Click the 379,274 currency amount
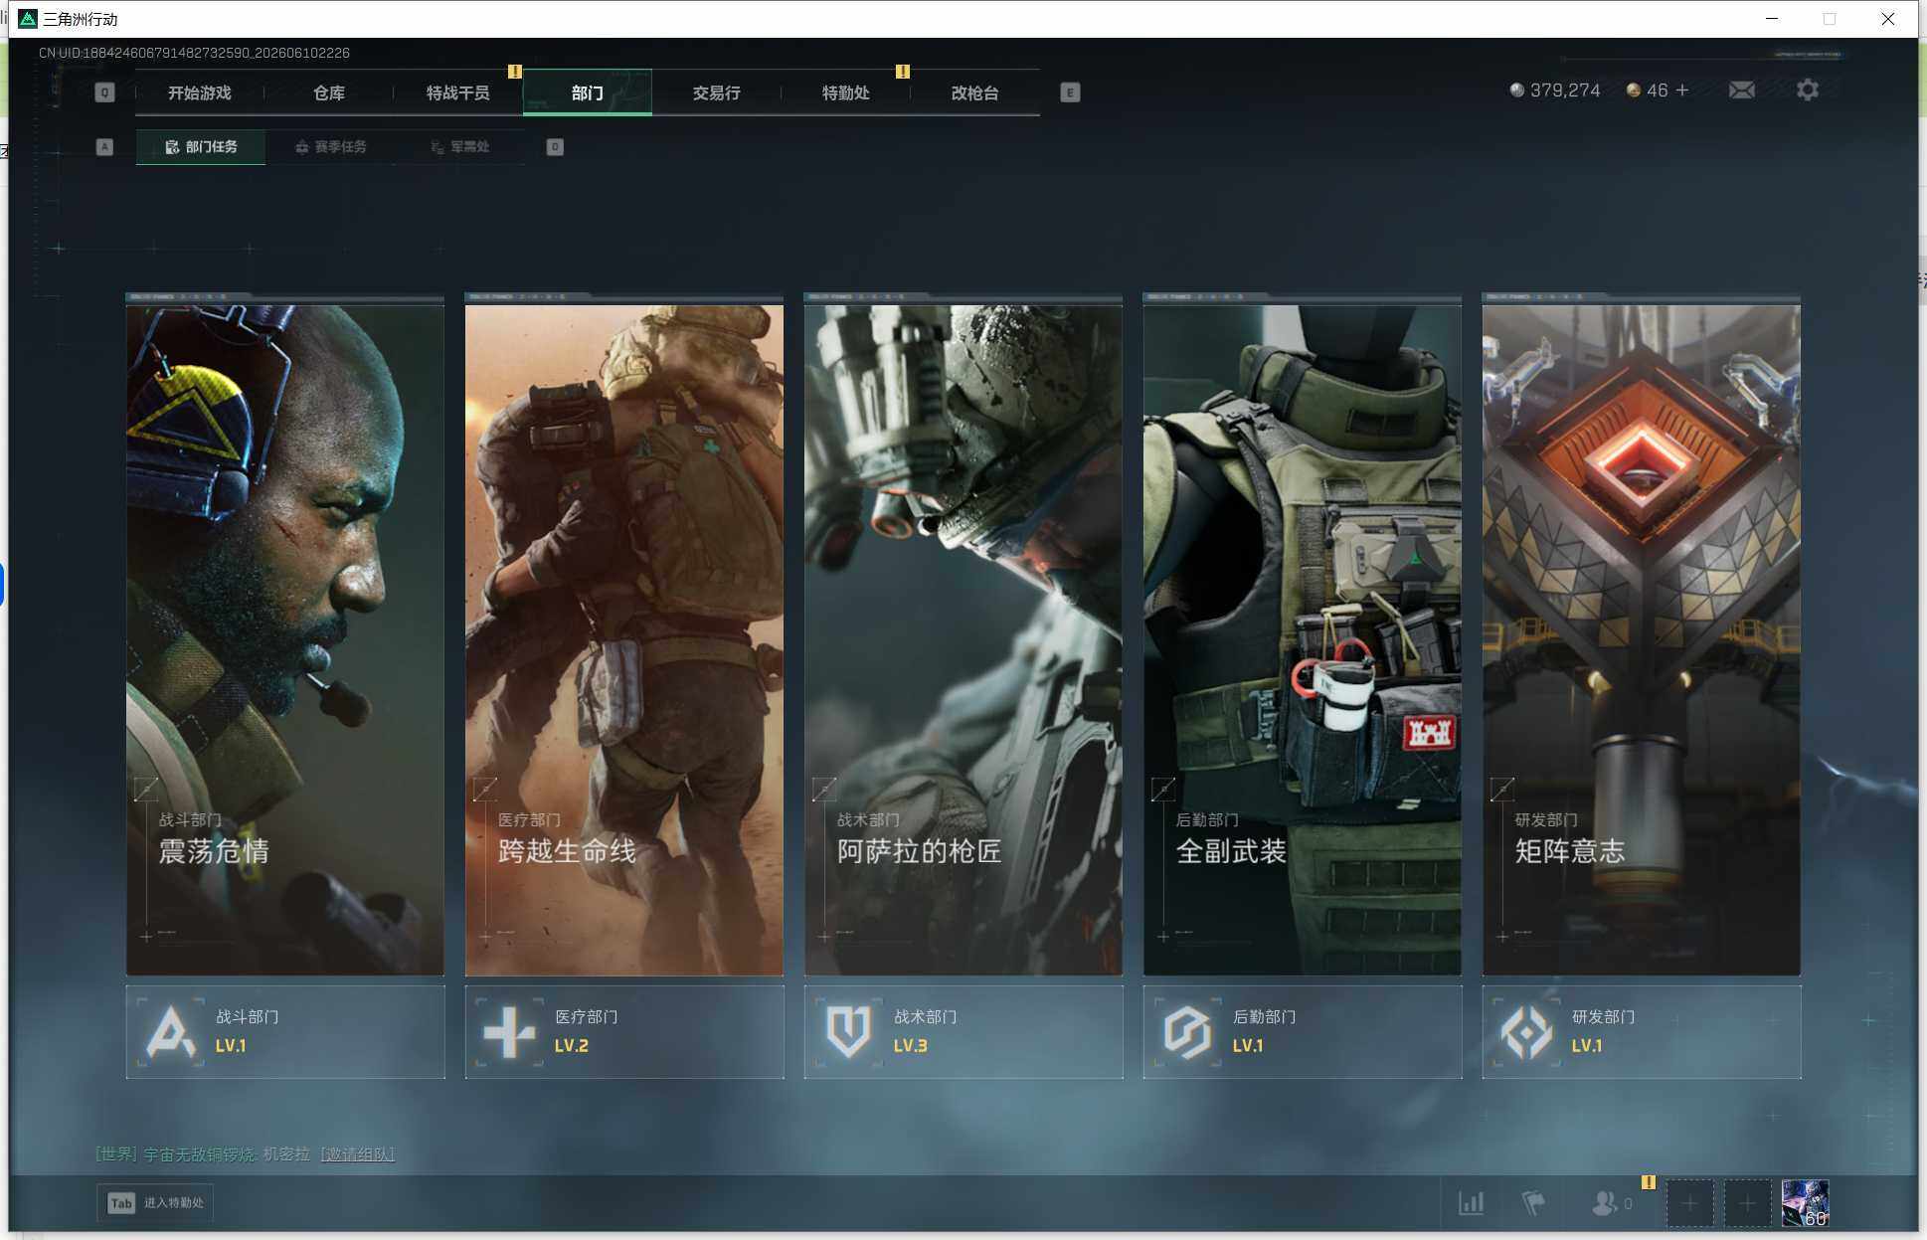This screenshot has width=1927, height=1240. pos(1565,90)
